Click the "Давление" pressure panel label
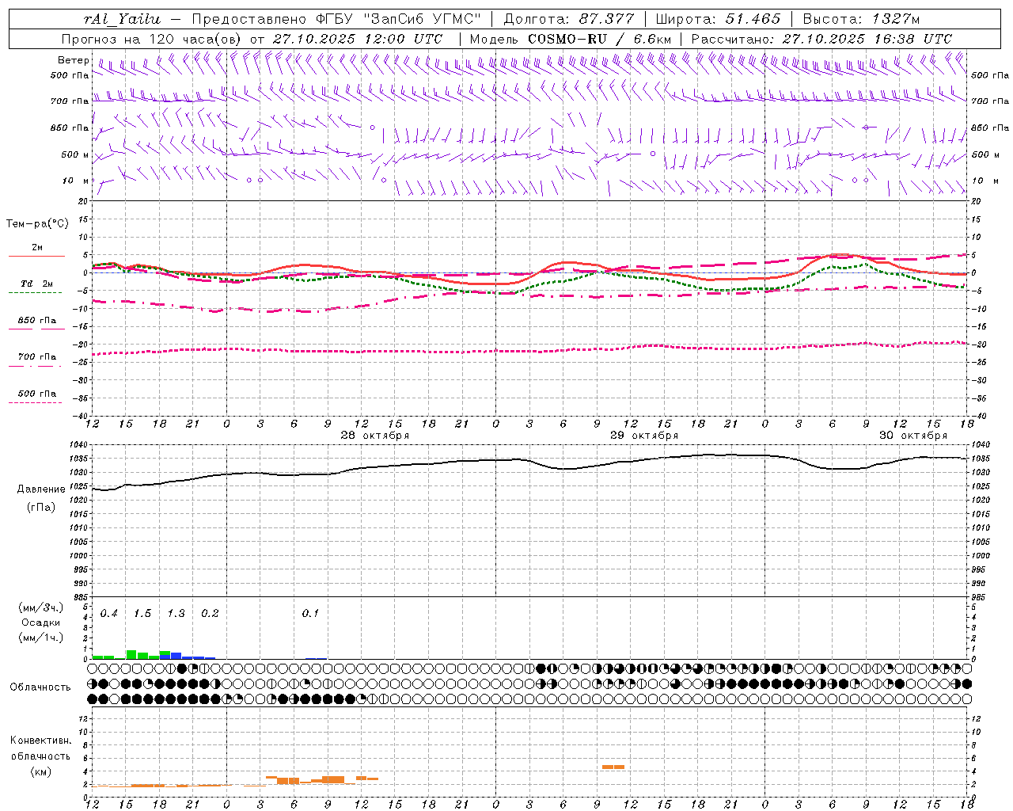The height and width of the screenshot is (811, 1013). pyautogui.click(x=40, y=489)
